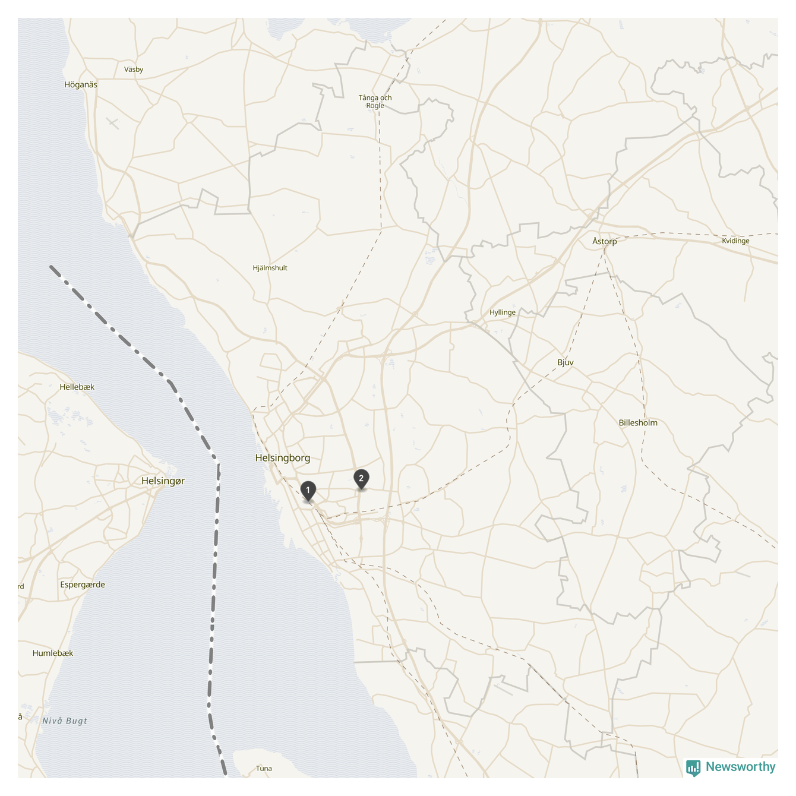The width and height of the screenshot is (796, 796).
Task: Select the Hyllinge label
Action: pyautogui.click(x=503, y=312)
